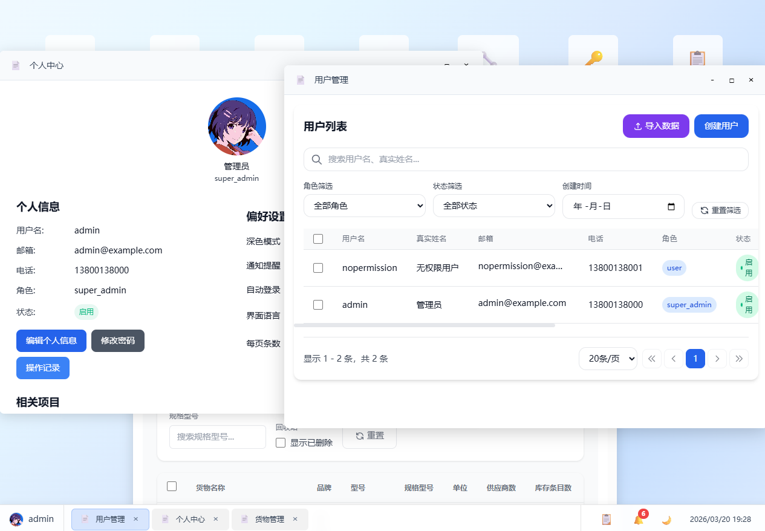Click the key desktop icon
765x531 pixels.
tap(593, 58)
